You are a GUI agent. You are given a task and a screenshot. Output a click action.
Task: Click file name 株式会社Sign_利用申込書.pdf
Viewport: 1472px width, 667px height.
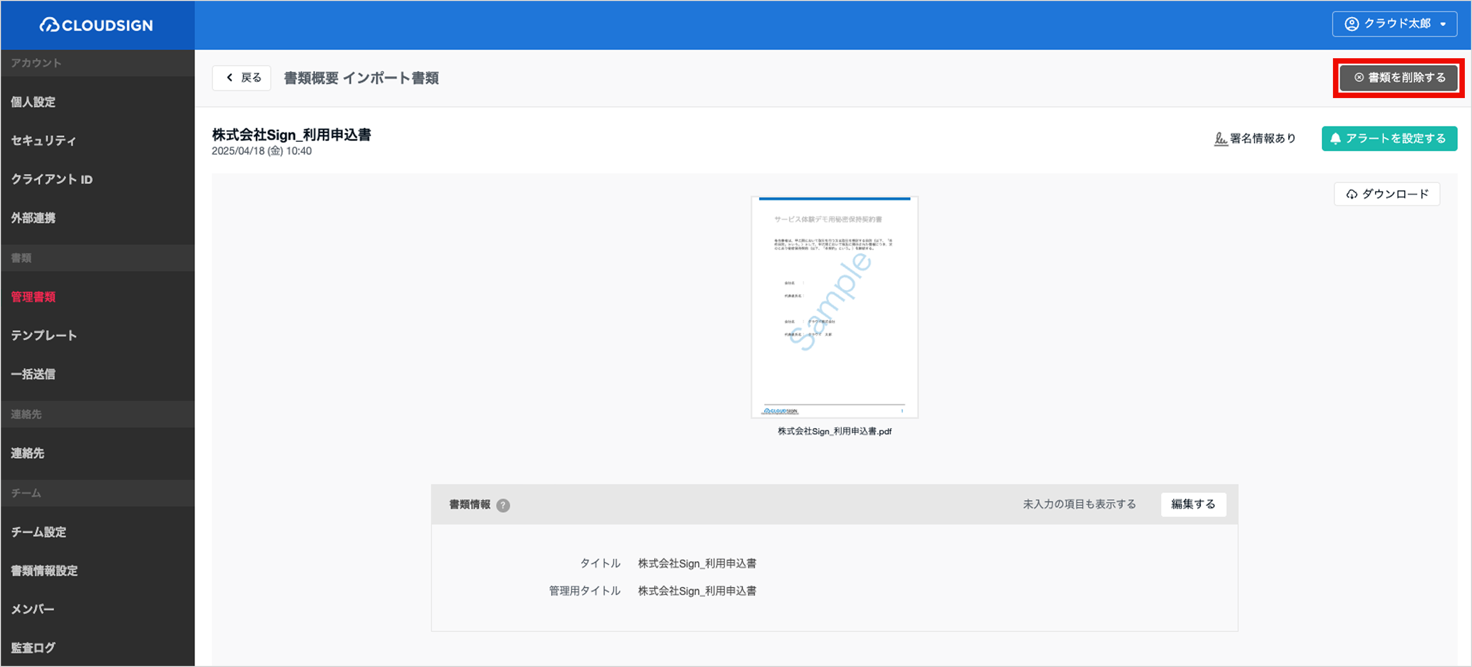click(x=834, y=432)
